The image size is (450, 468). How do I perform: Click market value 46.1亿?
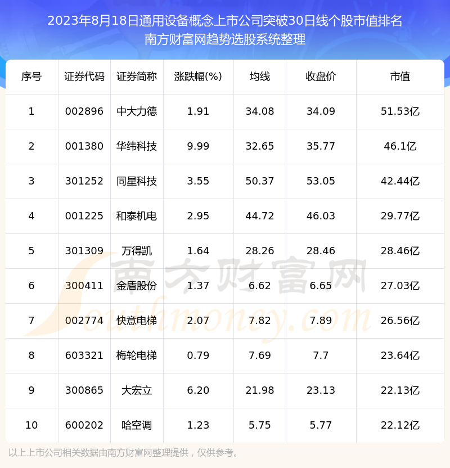[400, 146]
